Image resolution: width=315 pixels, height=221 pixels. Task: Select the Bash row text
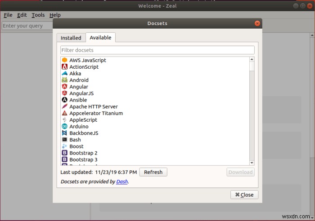click(75, 140)
